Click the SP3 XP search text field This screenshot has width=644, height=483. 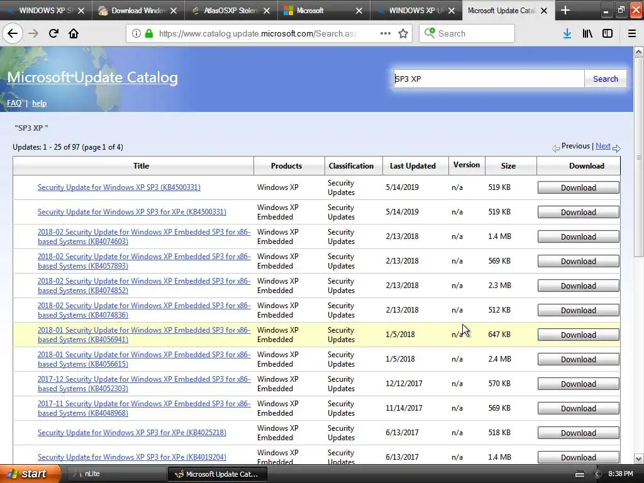click(489, 79)
